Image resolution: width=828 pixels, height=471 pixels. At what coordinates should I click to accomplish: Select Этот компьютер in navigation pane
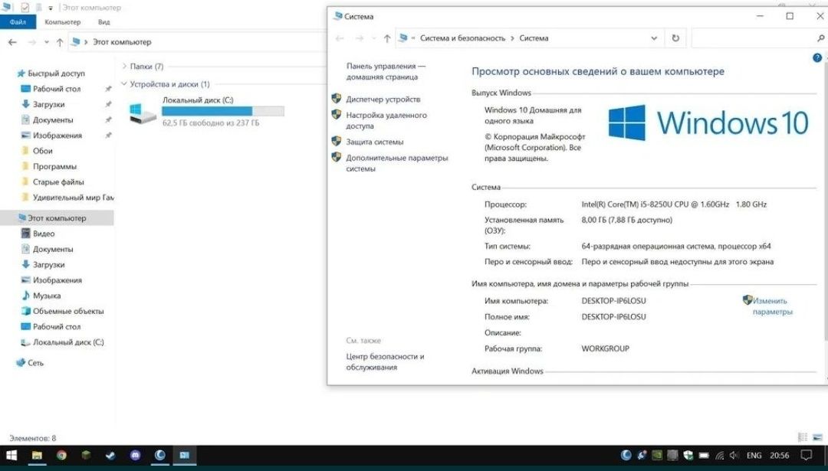click(x=57, y=218)
